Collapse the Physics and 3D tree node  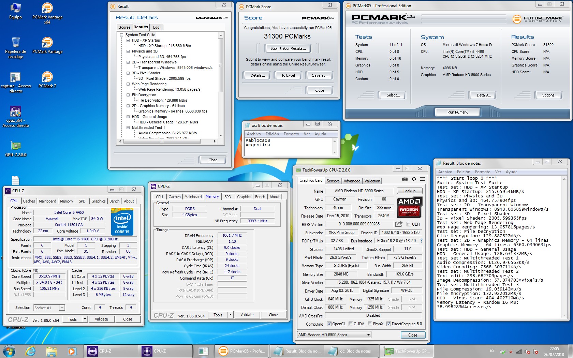tap(128, 51)
